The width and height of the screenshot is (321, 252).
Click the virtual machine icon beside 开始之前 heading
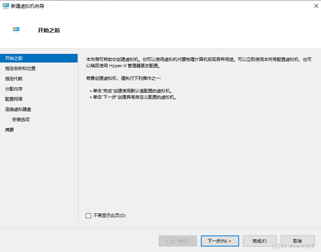click(16, 30)
